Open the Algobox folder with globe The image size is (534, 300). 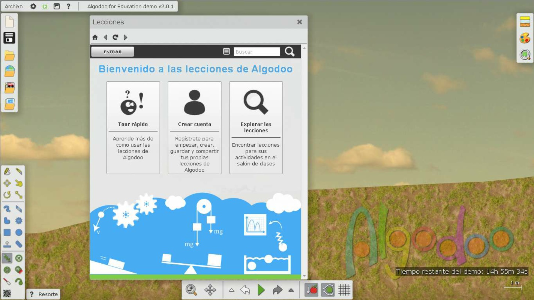9,71
